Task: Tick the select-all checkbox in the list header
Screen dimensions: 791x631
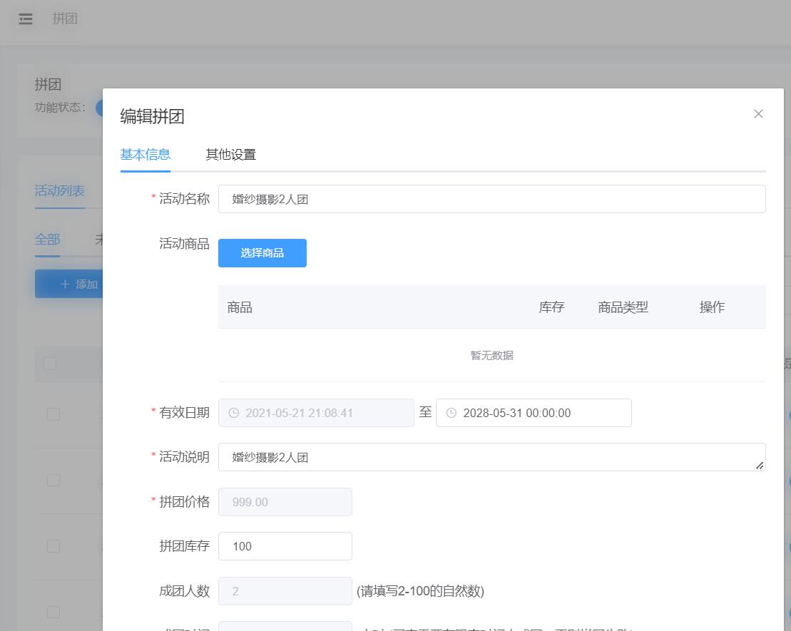Action: tap(50, 364)
